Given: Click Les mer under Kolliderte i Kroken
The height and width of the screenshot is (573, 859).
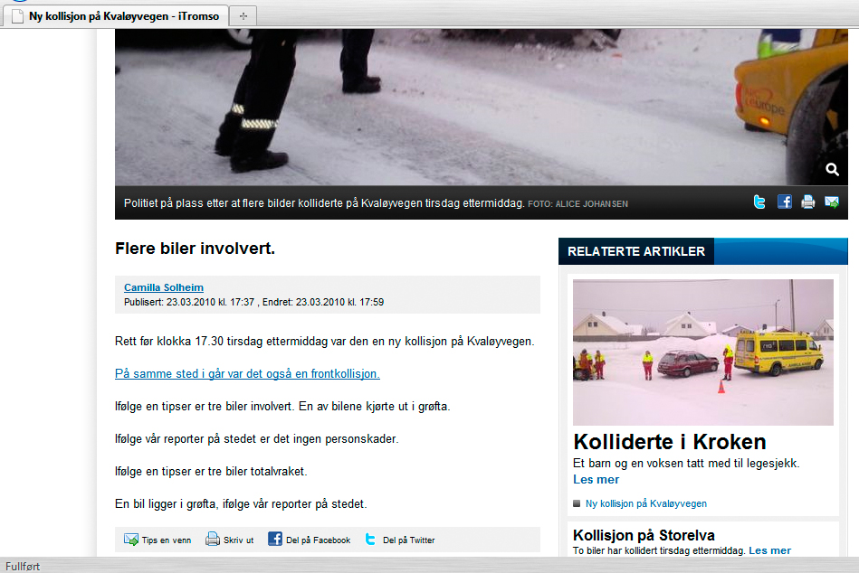Looking at the screenshot, I should (x=596, y=480).
